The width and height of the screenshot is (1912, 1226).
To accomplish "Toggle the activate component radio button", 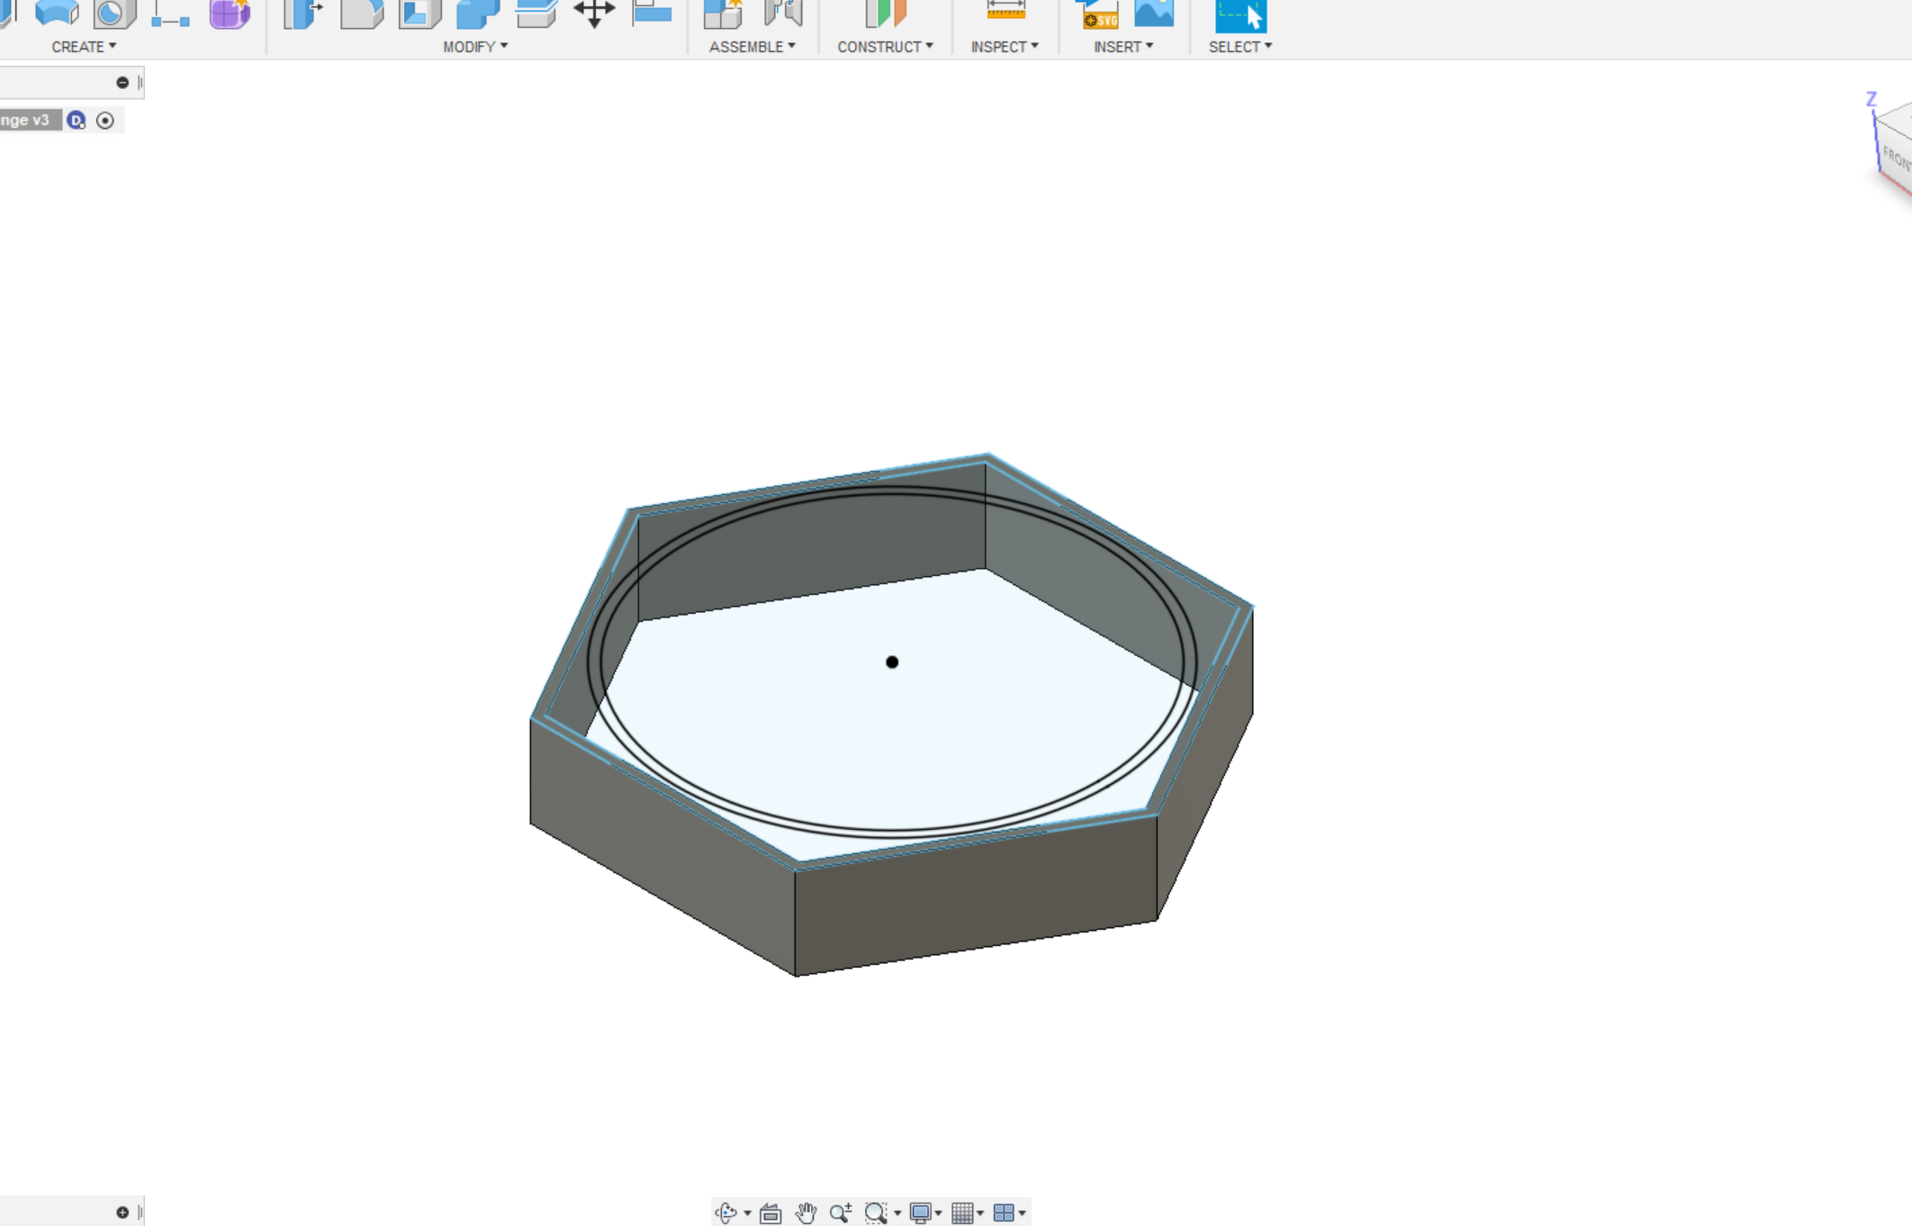I will (x=105, y=121).
